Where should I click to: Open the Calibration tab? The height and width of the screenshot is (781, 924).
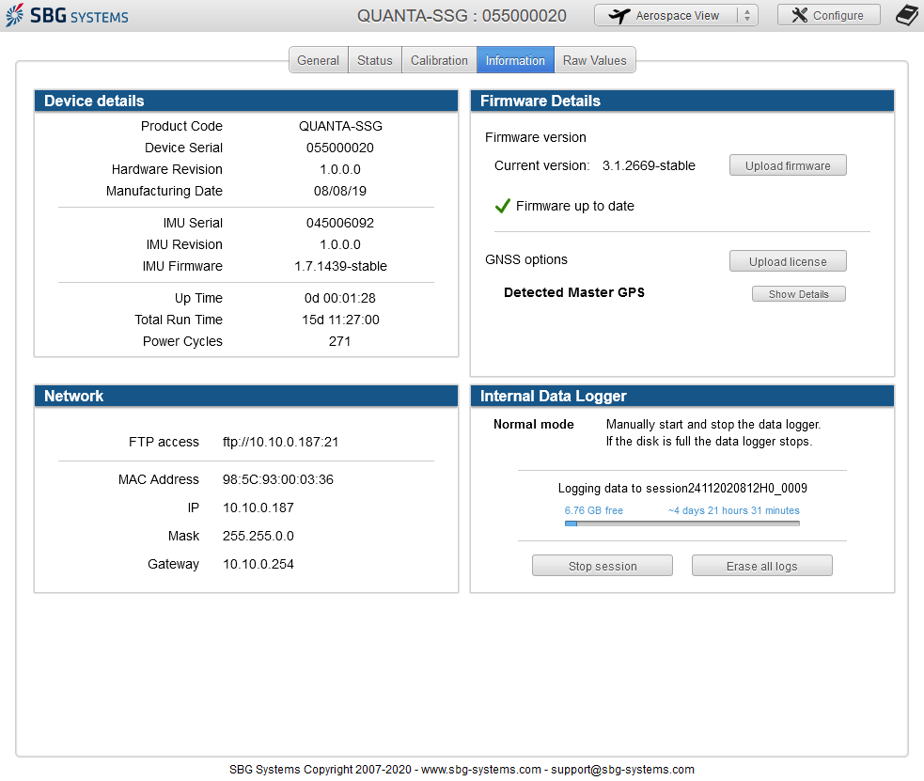(x=439, y=60)
